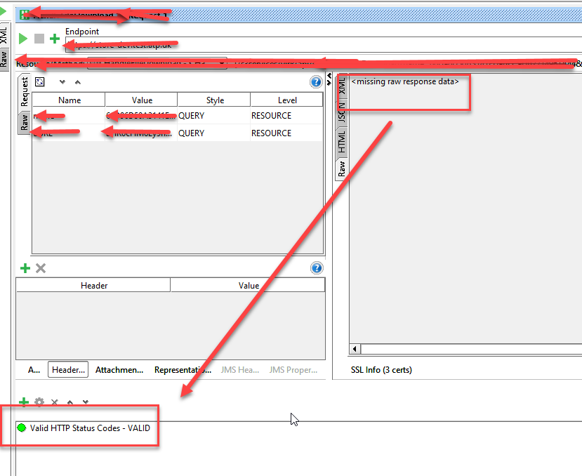Remove selected header with the gray X
The height and width of the screenshot is (476, 582).
[x=41, y=268]
